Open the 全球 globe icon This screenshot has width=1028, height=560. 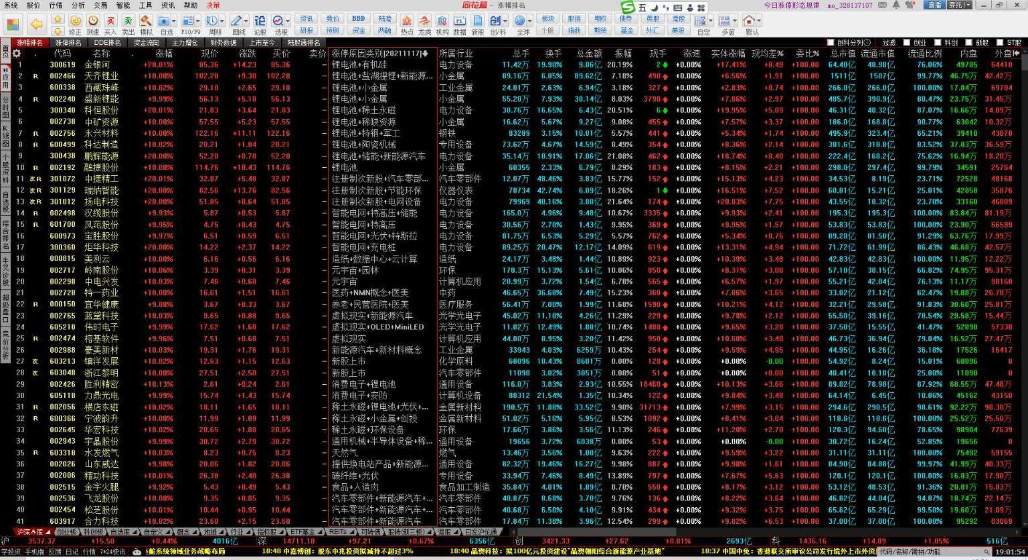tap(520, 21)
